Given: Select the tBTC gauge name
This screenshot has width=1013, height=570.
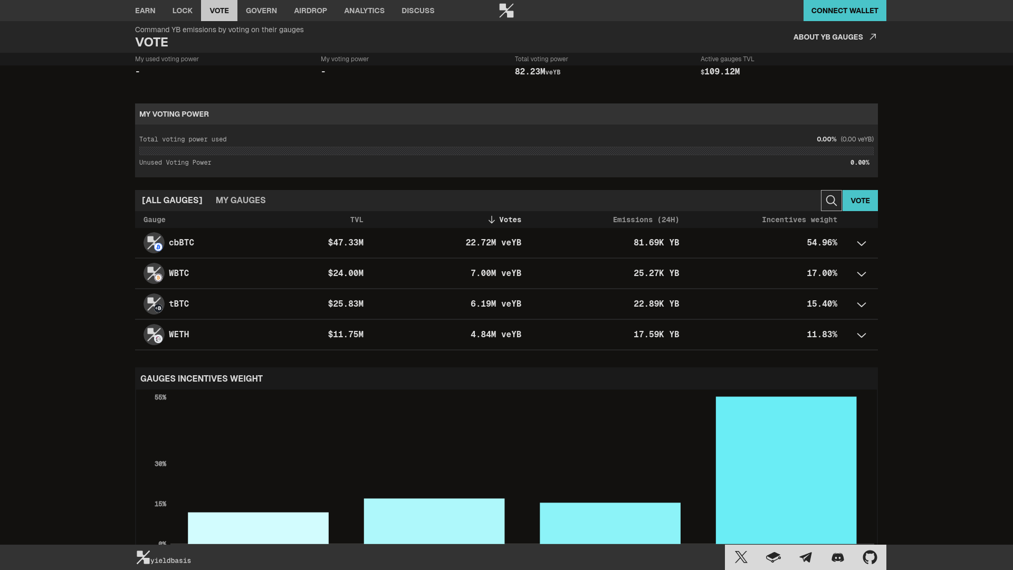Looking at the screenshot, I should coord(179,304).
